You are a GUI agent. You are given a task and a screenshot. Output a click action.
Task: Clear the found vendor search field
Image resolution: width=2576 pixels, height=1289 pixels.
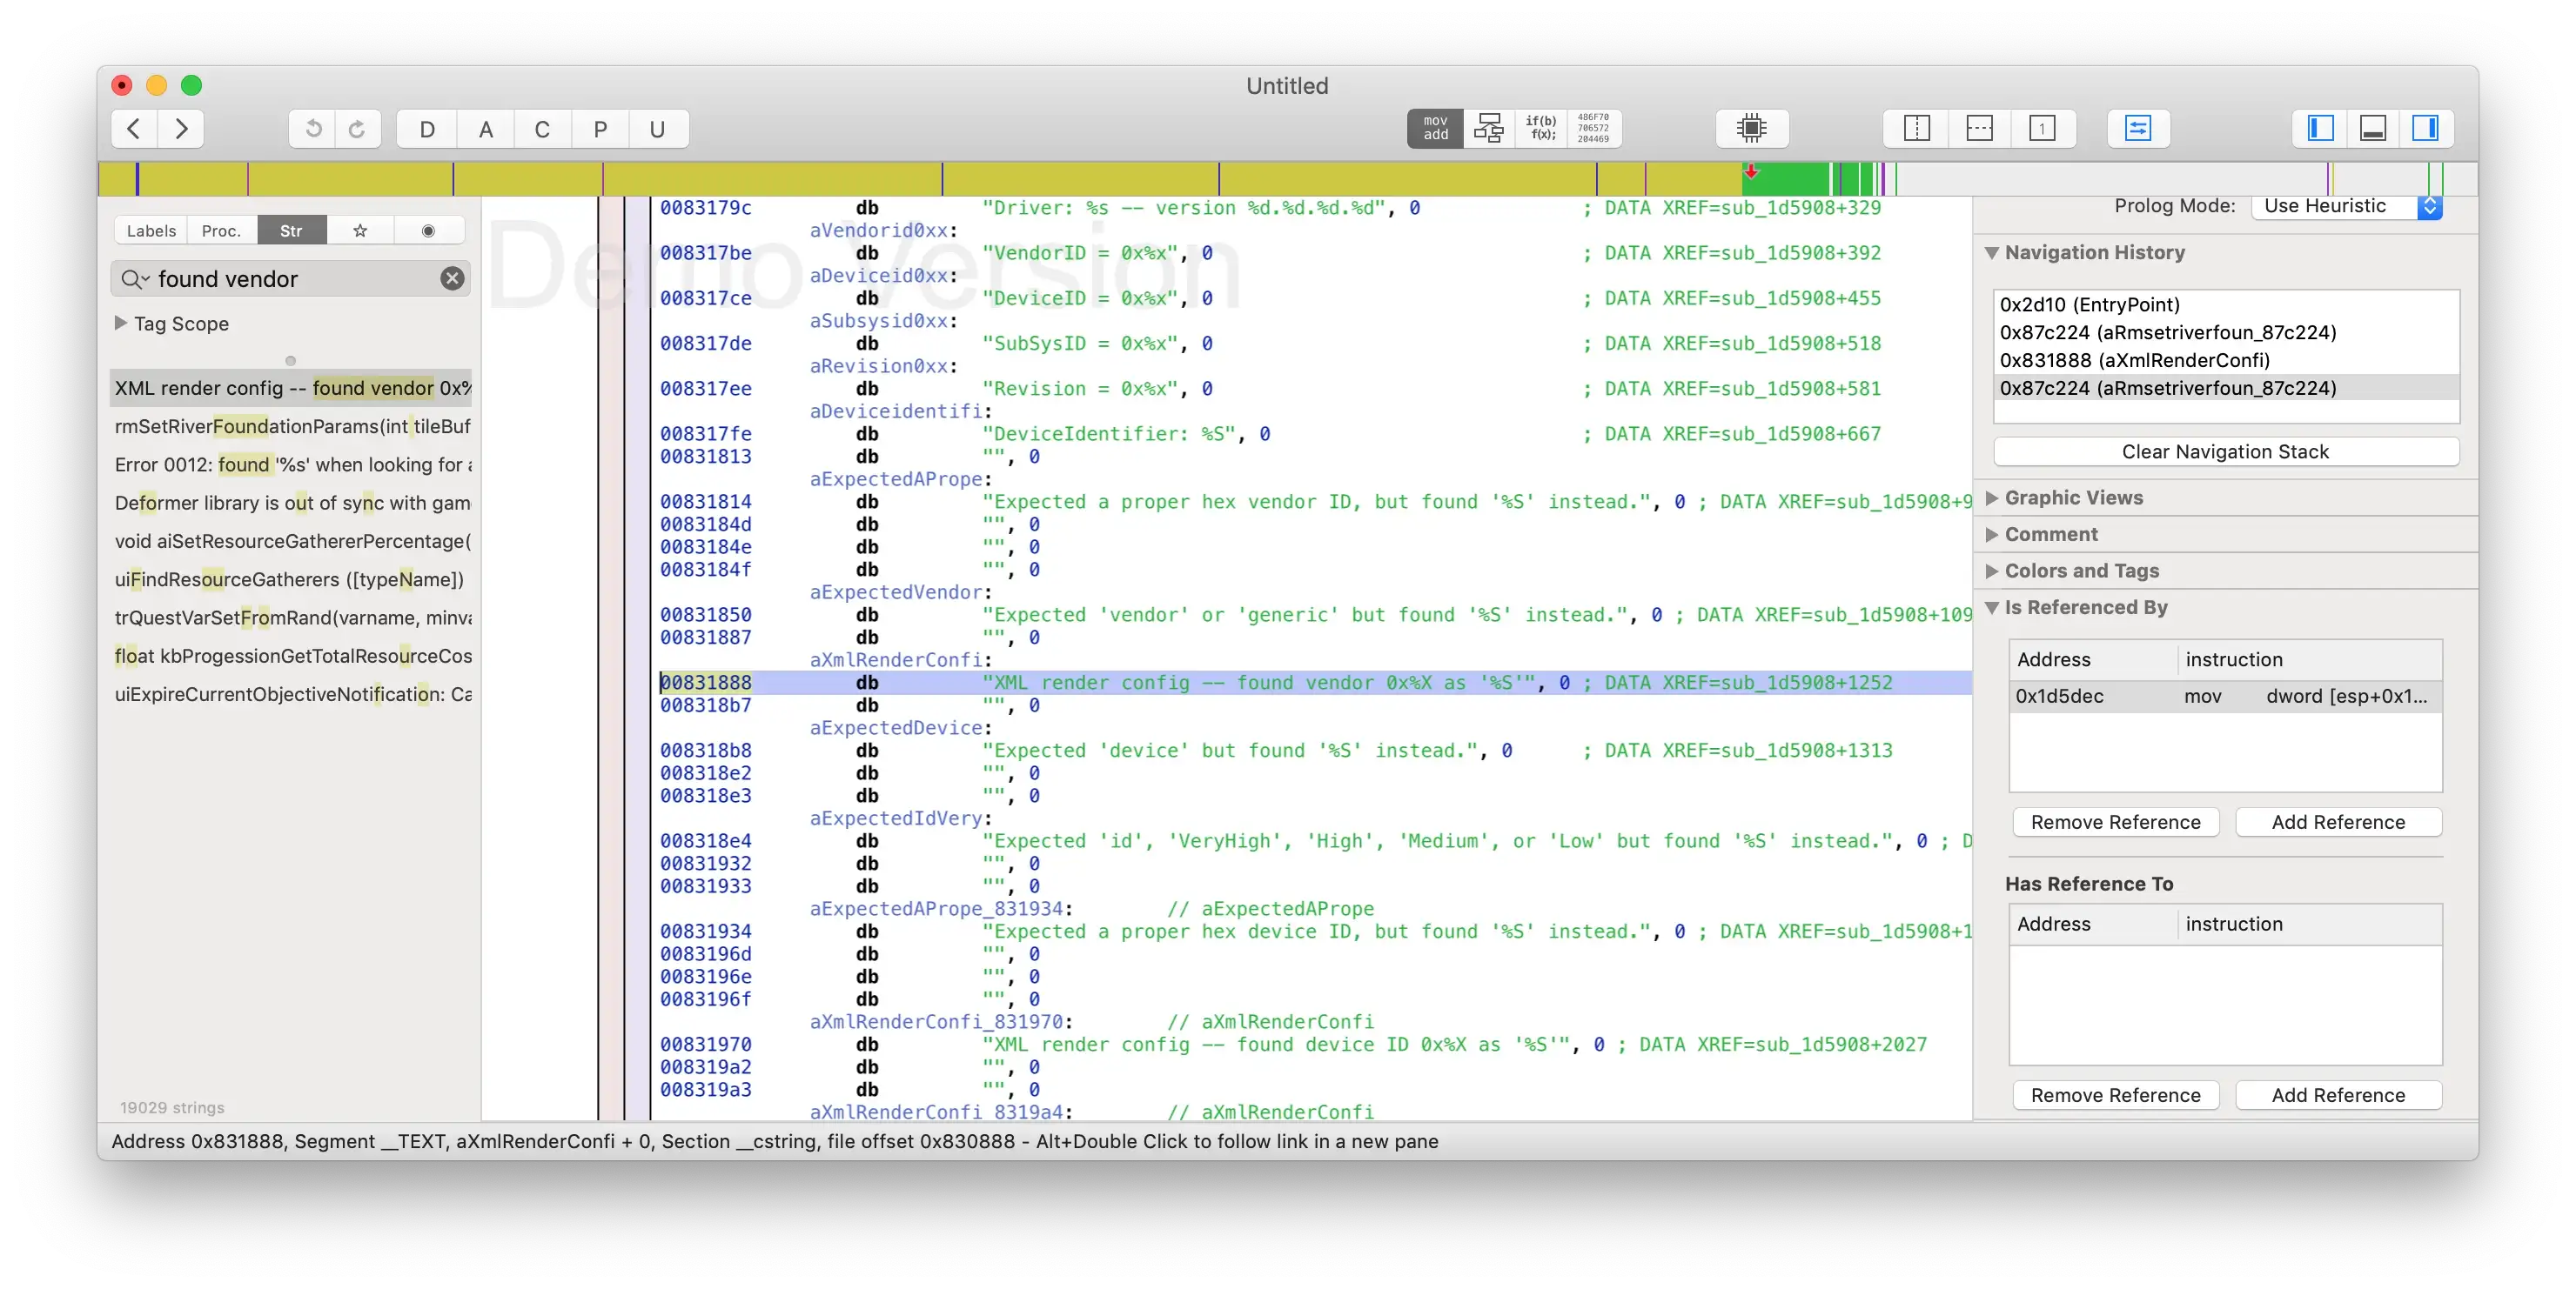[452, 279]
